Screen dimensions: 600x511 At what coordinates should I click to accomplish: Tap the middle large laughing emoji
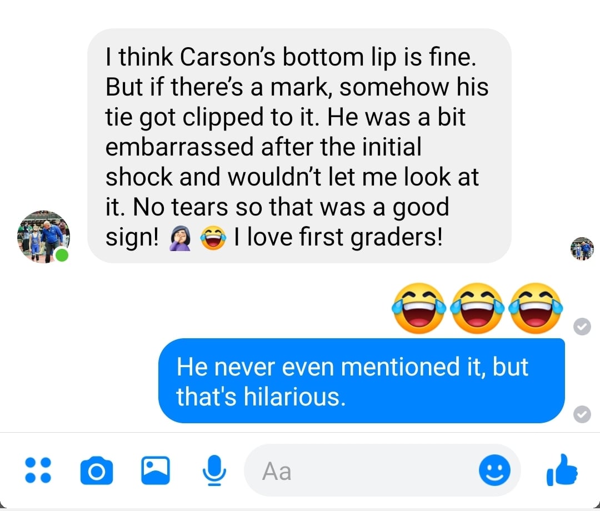477,308
